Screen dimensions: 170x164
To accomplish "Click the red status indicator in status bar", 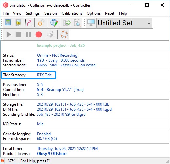I will [2, 161].
